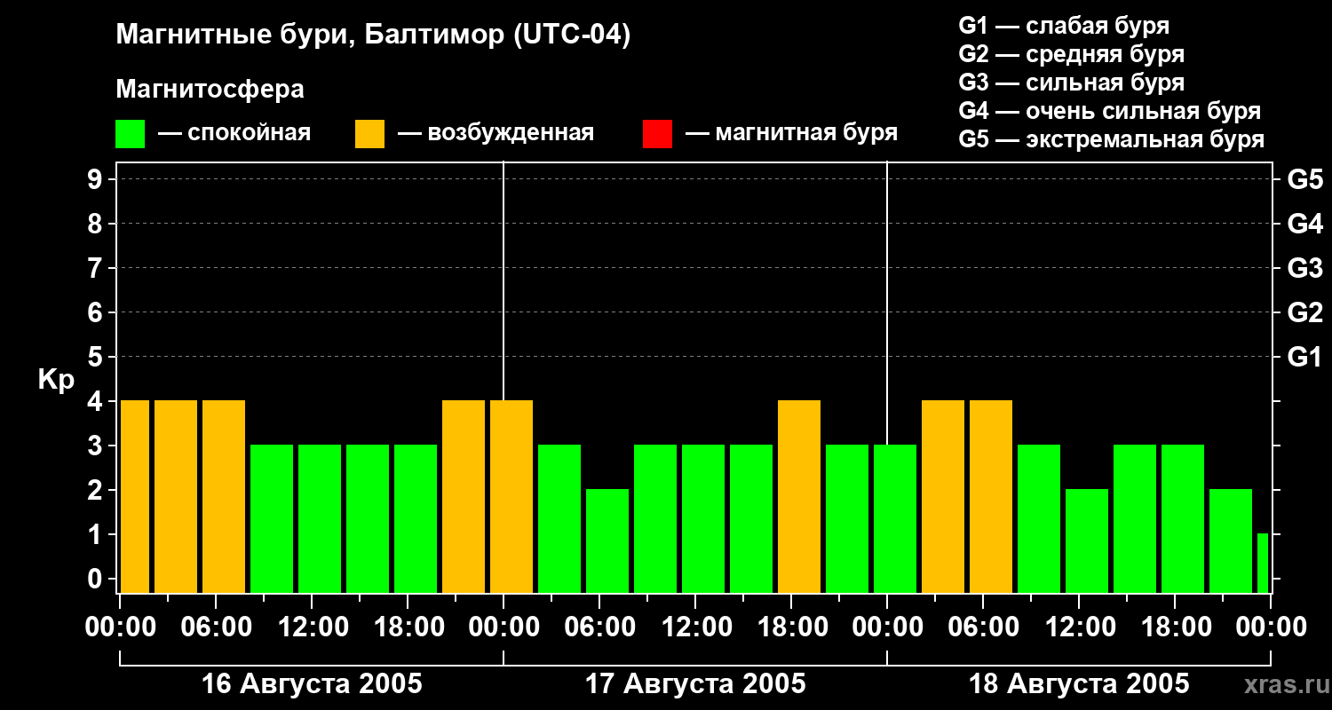The image size is (1332, 710).
Task: Select the '17 Августа 2005' date label
Action: (695, 684)
